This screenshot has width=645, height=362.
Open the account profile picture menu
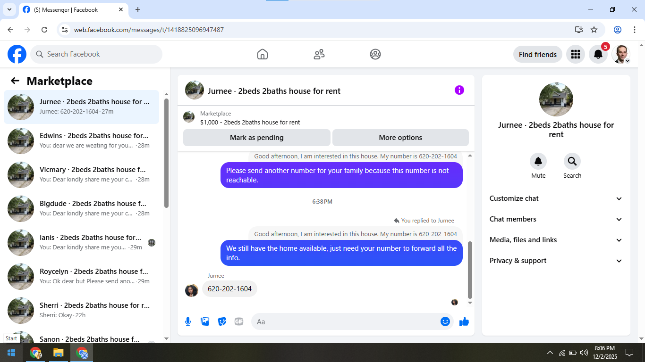click(621, 54)
